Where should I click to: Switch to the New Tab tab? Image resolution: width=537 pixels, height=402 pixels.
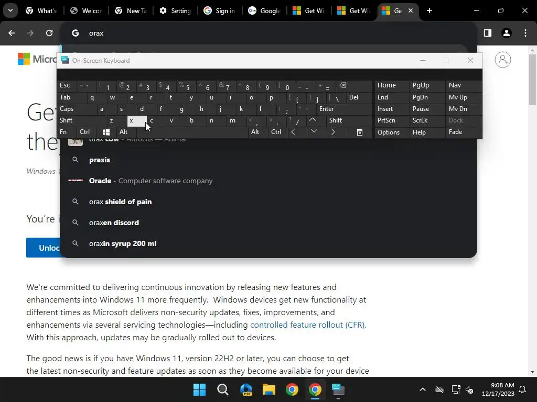[x=131, y=10]
